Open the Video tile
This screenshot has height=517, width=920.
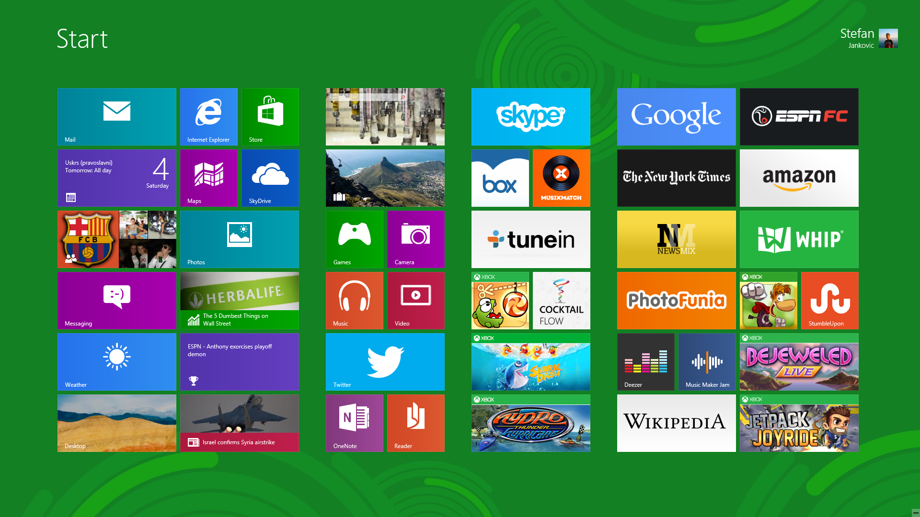click(x=415, y=300)
